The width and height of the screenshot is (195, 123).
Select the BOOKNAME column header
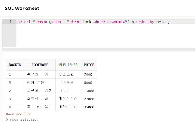click(x=40, y=65)
